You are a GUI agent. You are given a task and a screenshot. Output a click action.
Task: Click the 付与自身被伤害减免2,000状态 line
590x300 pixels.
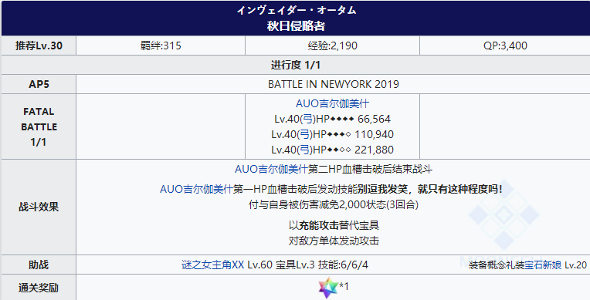pos(334,204)
